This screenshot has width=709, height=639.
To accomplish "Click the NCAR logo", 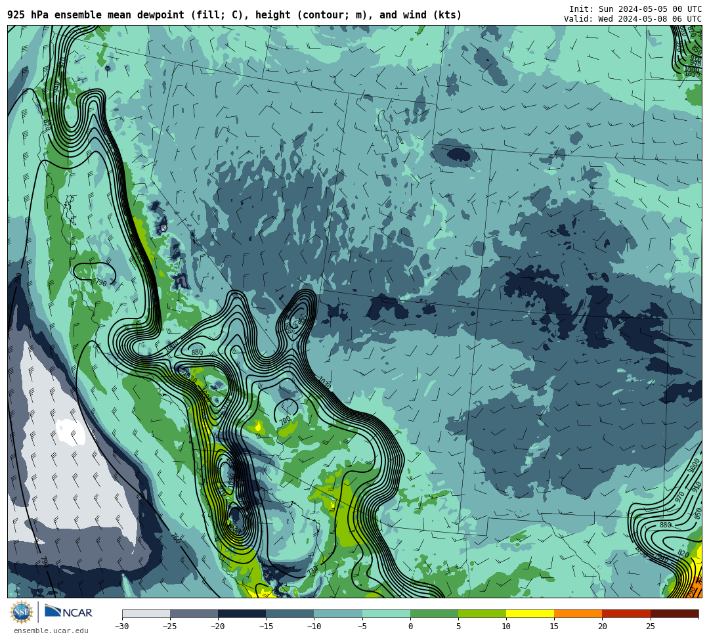I will pos(68,611).
